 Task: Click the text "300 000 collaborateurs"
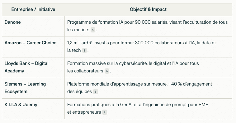click(157, 43)
